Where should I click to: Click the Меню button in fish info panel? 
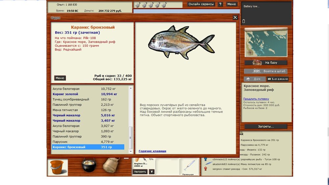[x=60, y=78]
